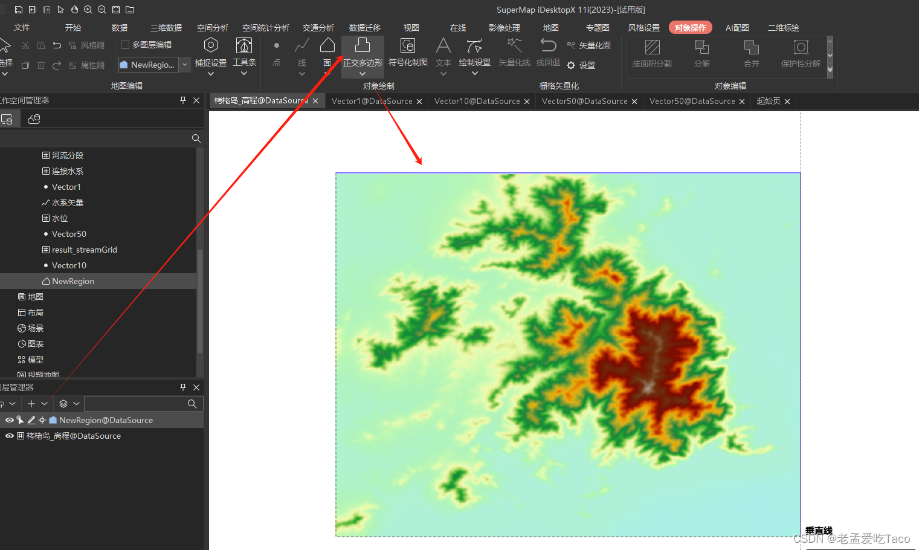This screenshot has height=550, width=919.
Task: Switch to the Vector50@DataSource map tab
Action: (584, 101)
